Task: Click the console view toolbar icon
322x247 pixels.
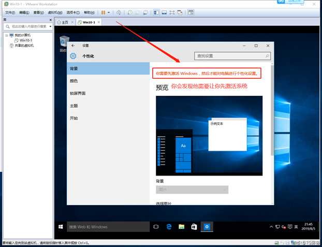Action: [x=164, y=12]
